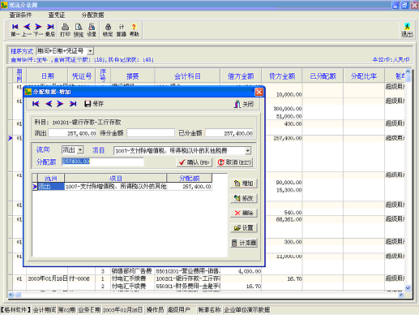Open the 预览 print preview icon
Viewport: 419px width, 315px height.
[79, 30]
